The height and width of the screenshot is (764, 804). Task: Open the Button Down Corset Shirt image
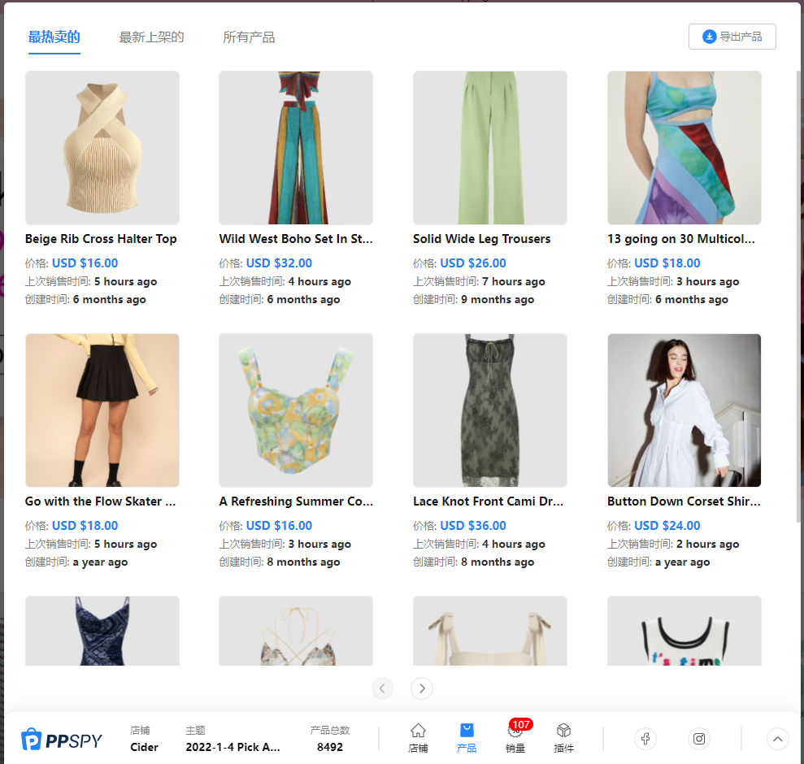coord(684,410)
